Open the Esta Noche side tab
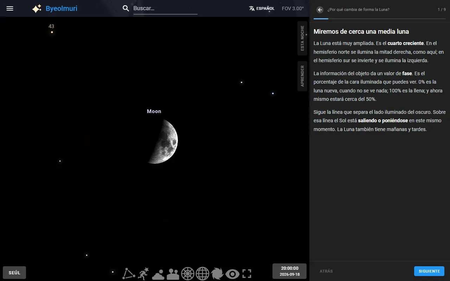Viewport: 450px width, 281px height. pos(302,38)
